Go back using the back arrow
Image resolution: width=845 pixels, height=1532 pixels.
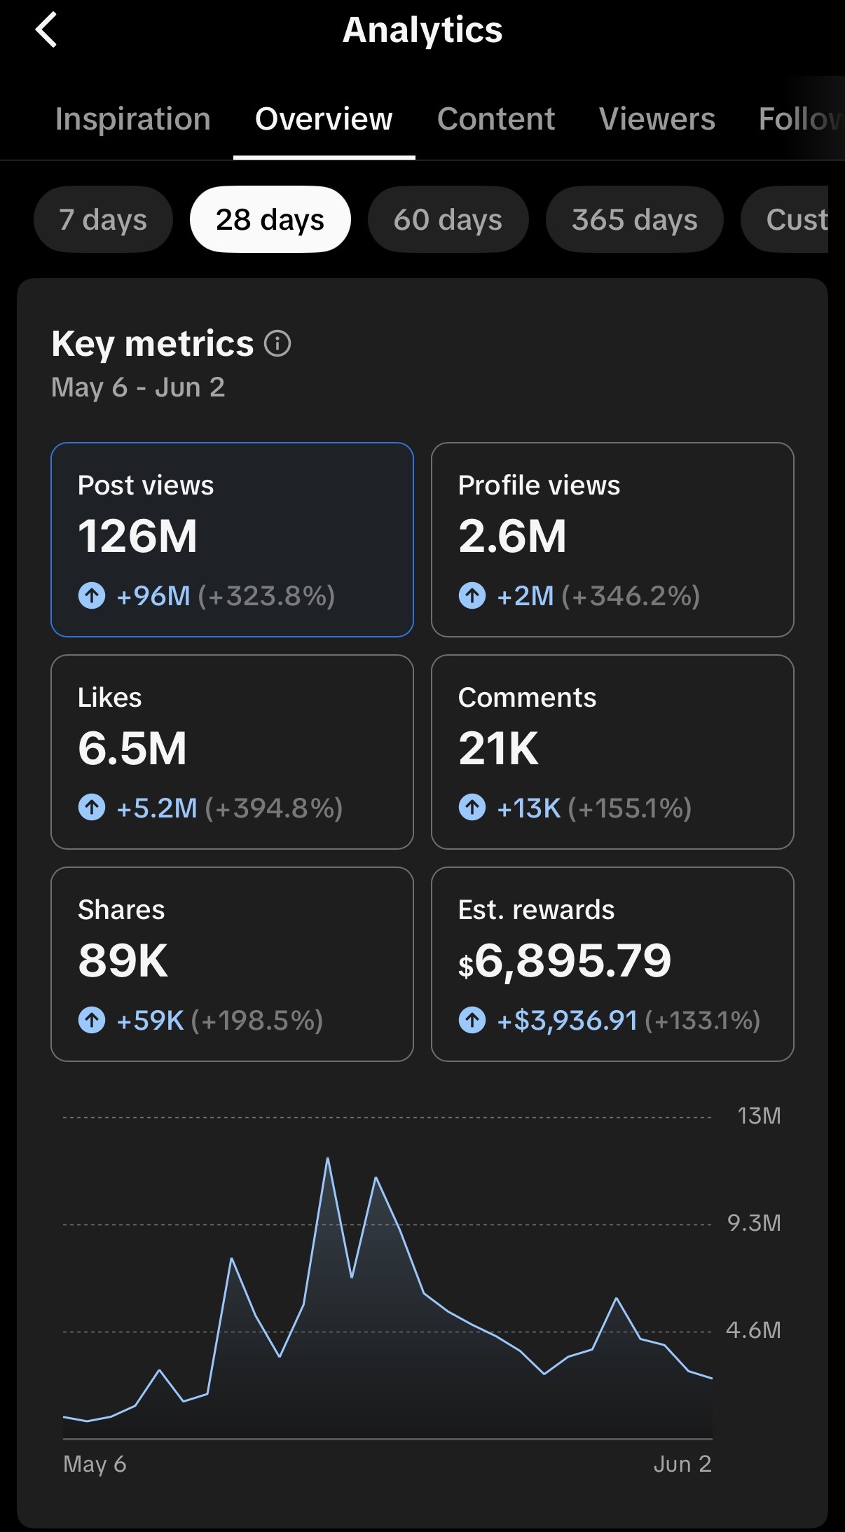coord(46,31)
